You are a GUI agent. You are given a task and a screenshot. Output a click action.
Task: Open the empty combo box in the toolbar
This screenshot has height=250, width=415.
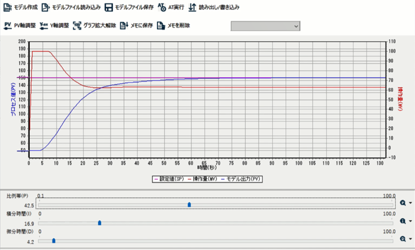[x=265, y=26]
